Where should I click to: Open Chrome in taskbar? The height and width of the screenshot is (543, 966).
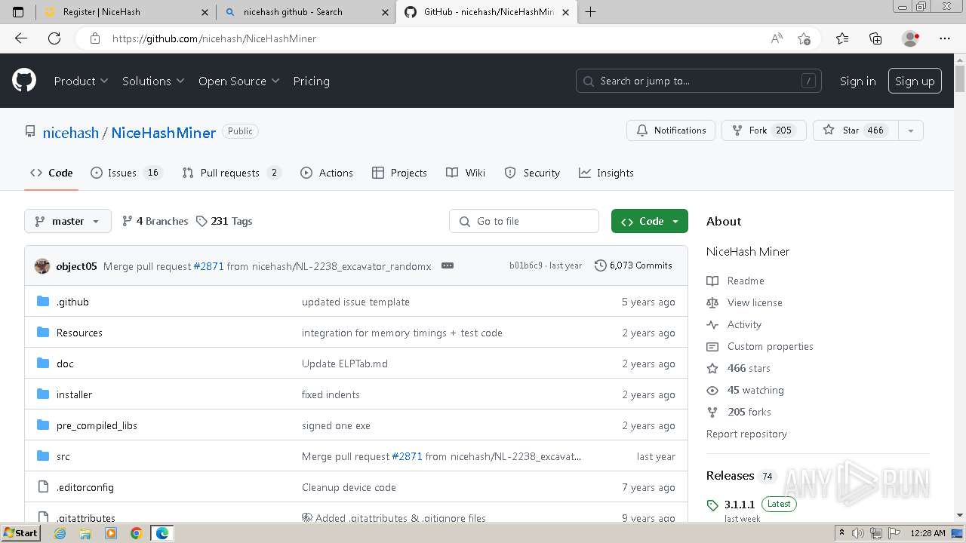[x=137, y=533]
